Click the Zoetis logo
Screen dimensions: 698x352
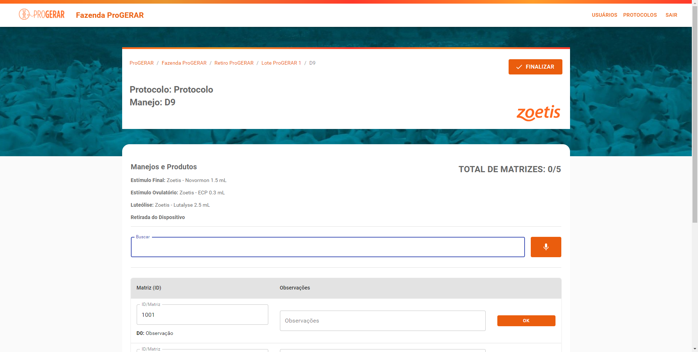point(538,113)
